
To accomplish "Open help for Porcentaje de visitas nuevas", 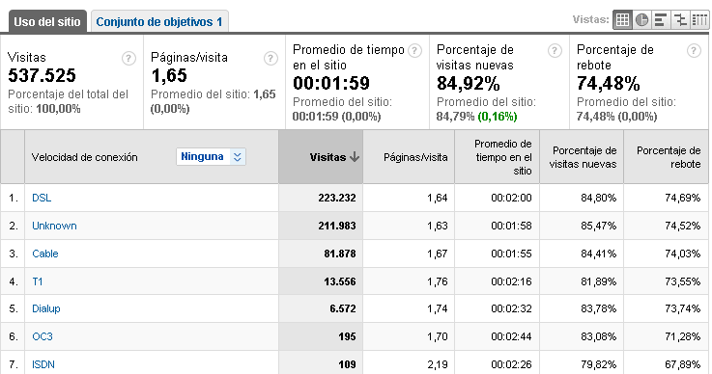I will (555, 51).
